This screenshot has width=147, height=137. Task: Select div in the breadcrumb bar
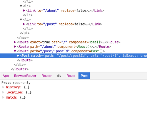pos(59,76)
